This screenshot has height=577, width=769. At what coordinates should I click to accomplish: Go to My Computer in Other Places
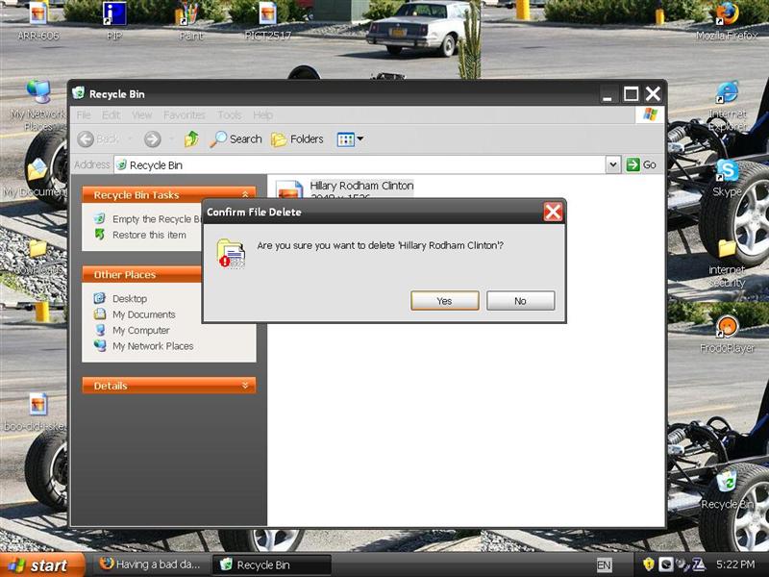(140, 330)
